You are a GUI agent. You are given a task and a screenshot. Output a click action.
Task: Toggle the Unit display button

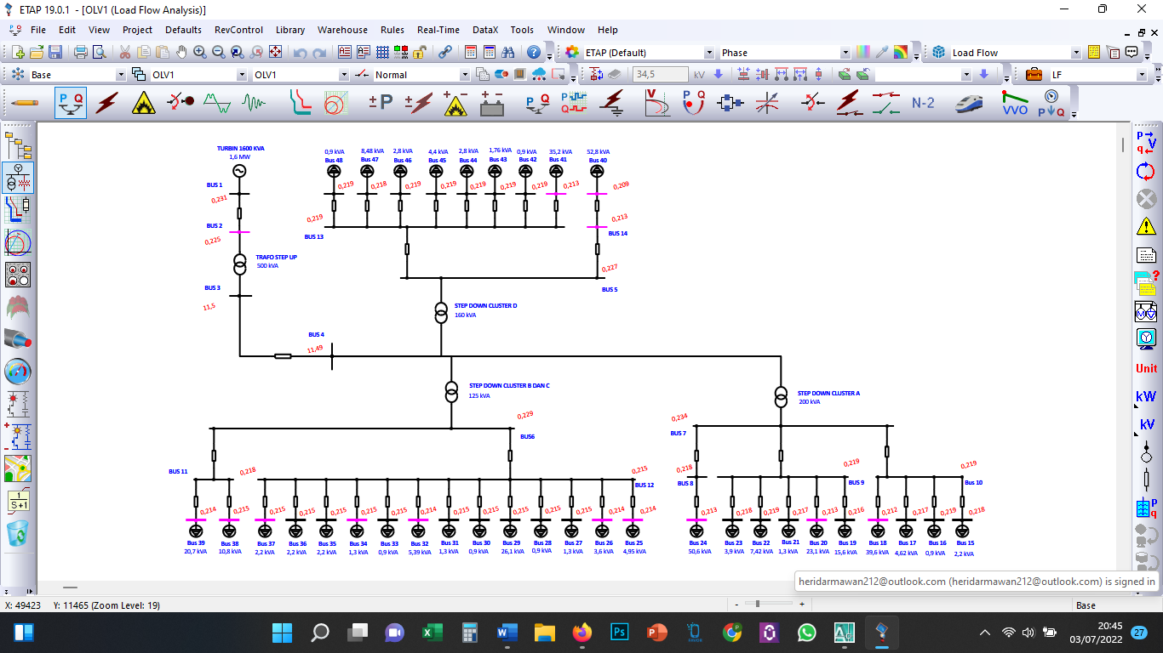click(x=1146, y=368)
